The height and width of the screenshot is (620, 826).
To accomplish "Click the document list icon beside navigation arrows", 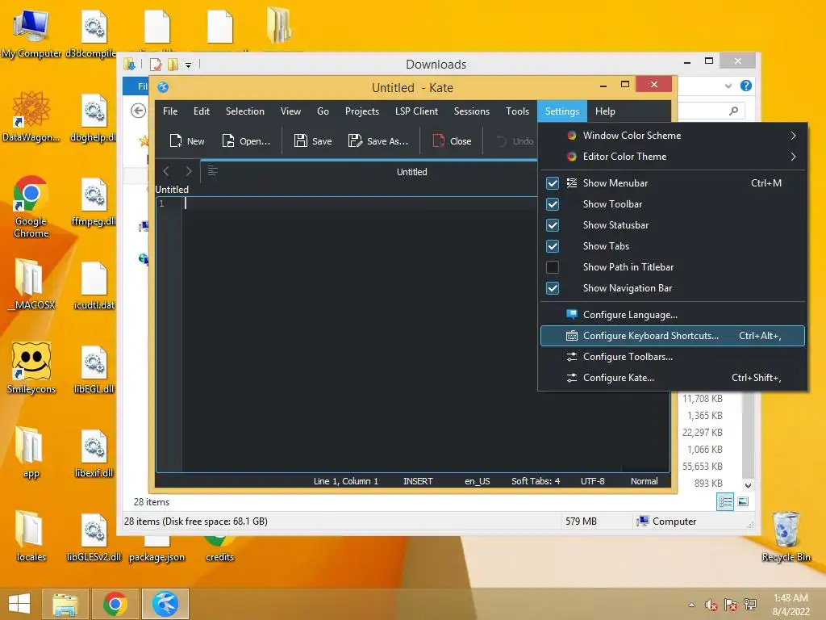I will click(x=213, y=170).
